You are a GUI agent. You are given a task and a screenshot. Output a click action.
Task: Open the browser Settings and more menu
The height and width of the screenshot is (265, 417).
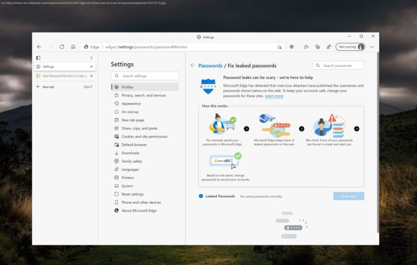(x=373, y=47)
